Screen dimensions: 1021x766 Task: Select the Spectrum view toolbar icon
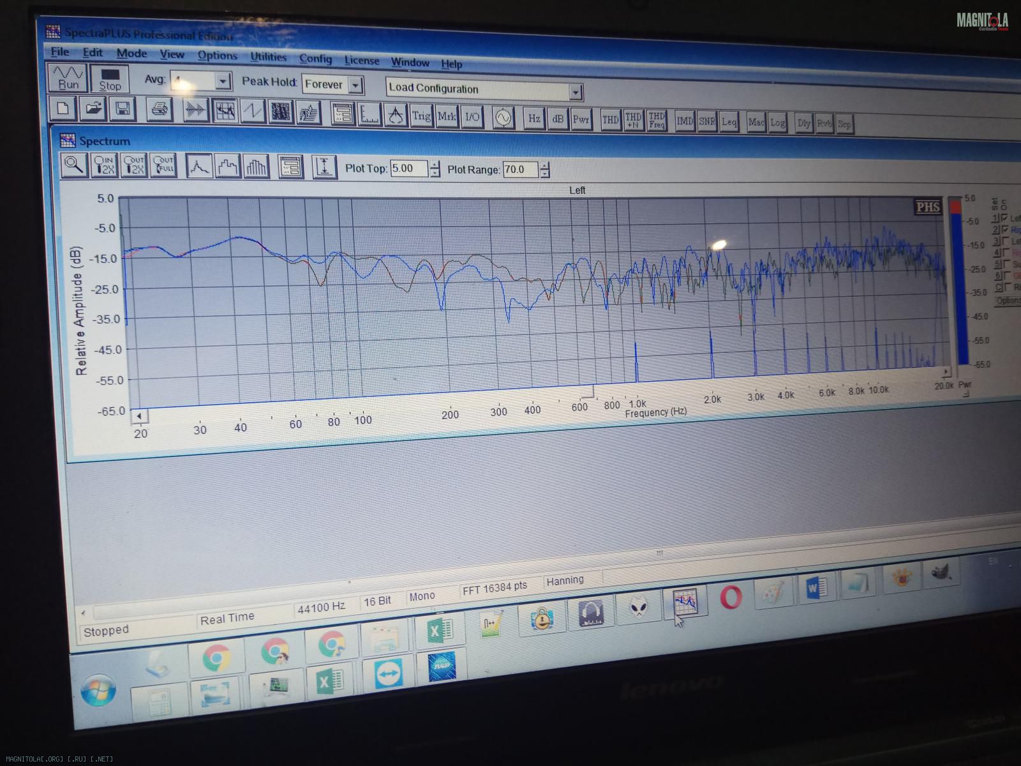click(x=225, y=111)
